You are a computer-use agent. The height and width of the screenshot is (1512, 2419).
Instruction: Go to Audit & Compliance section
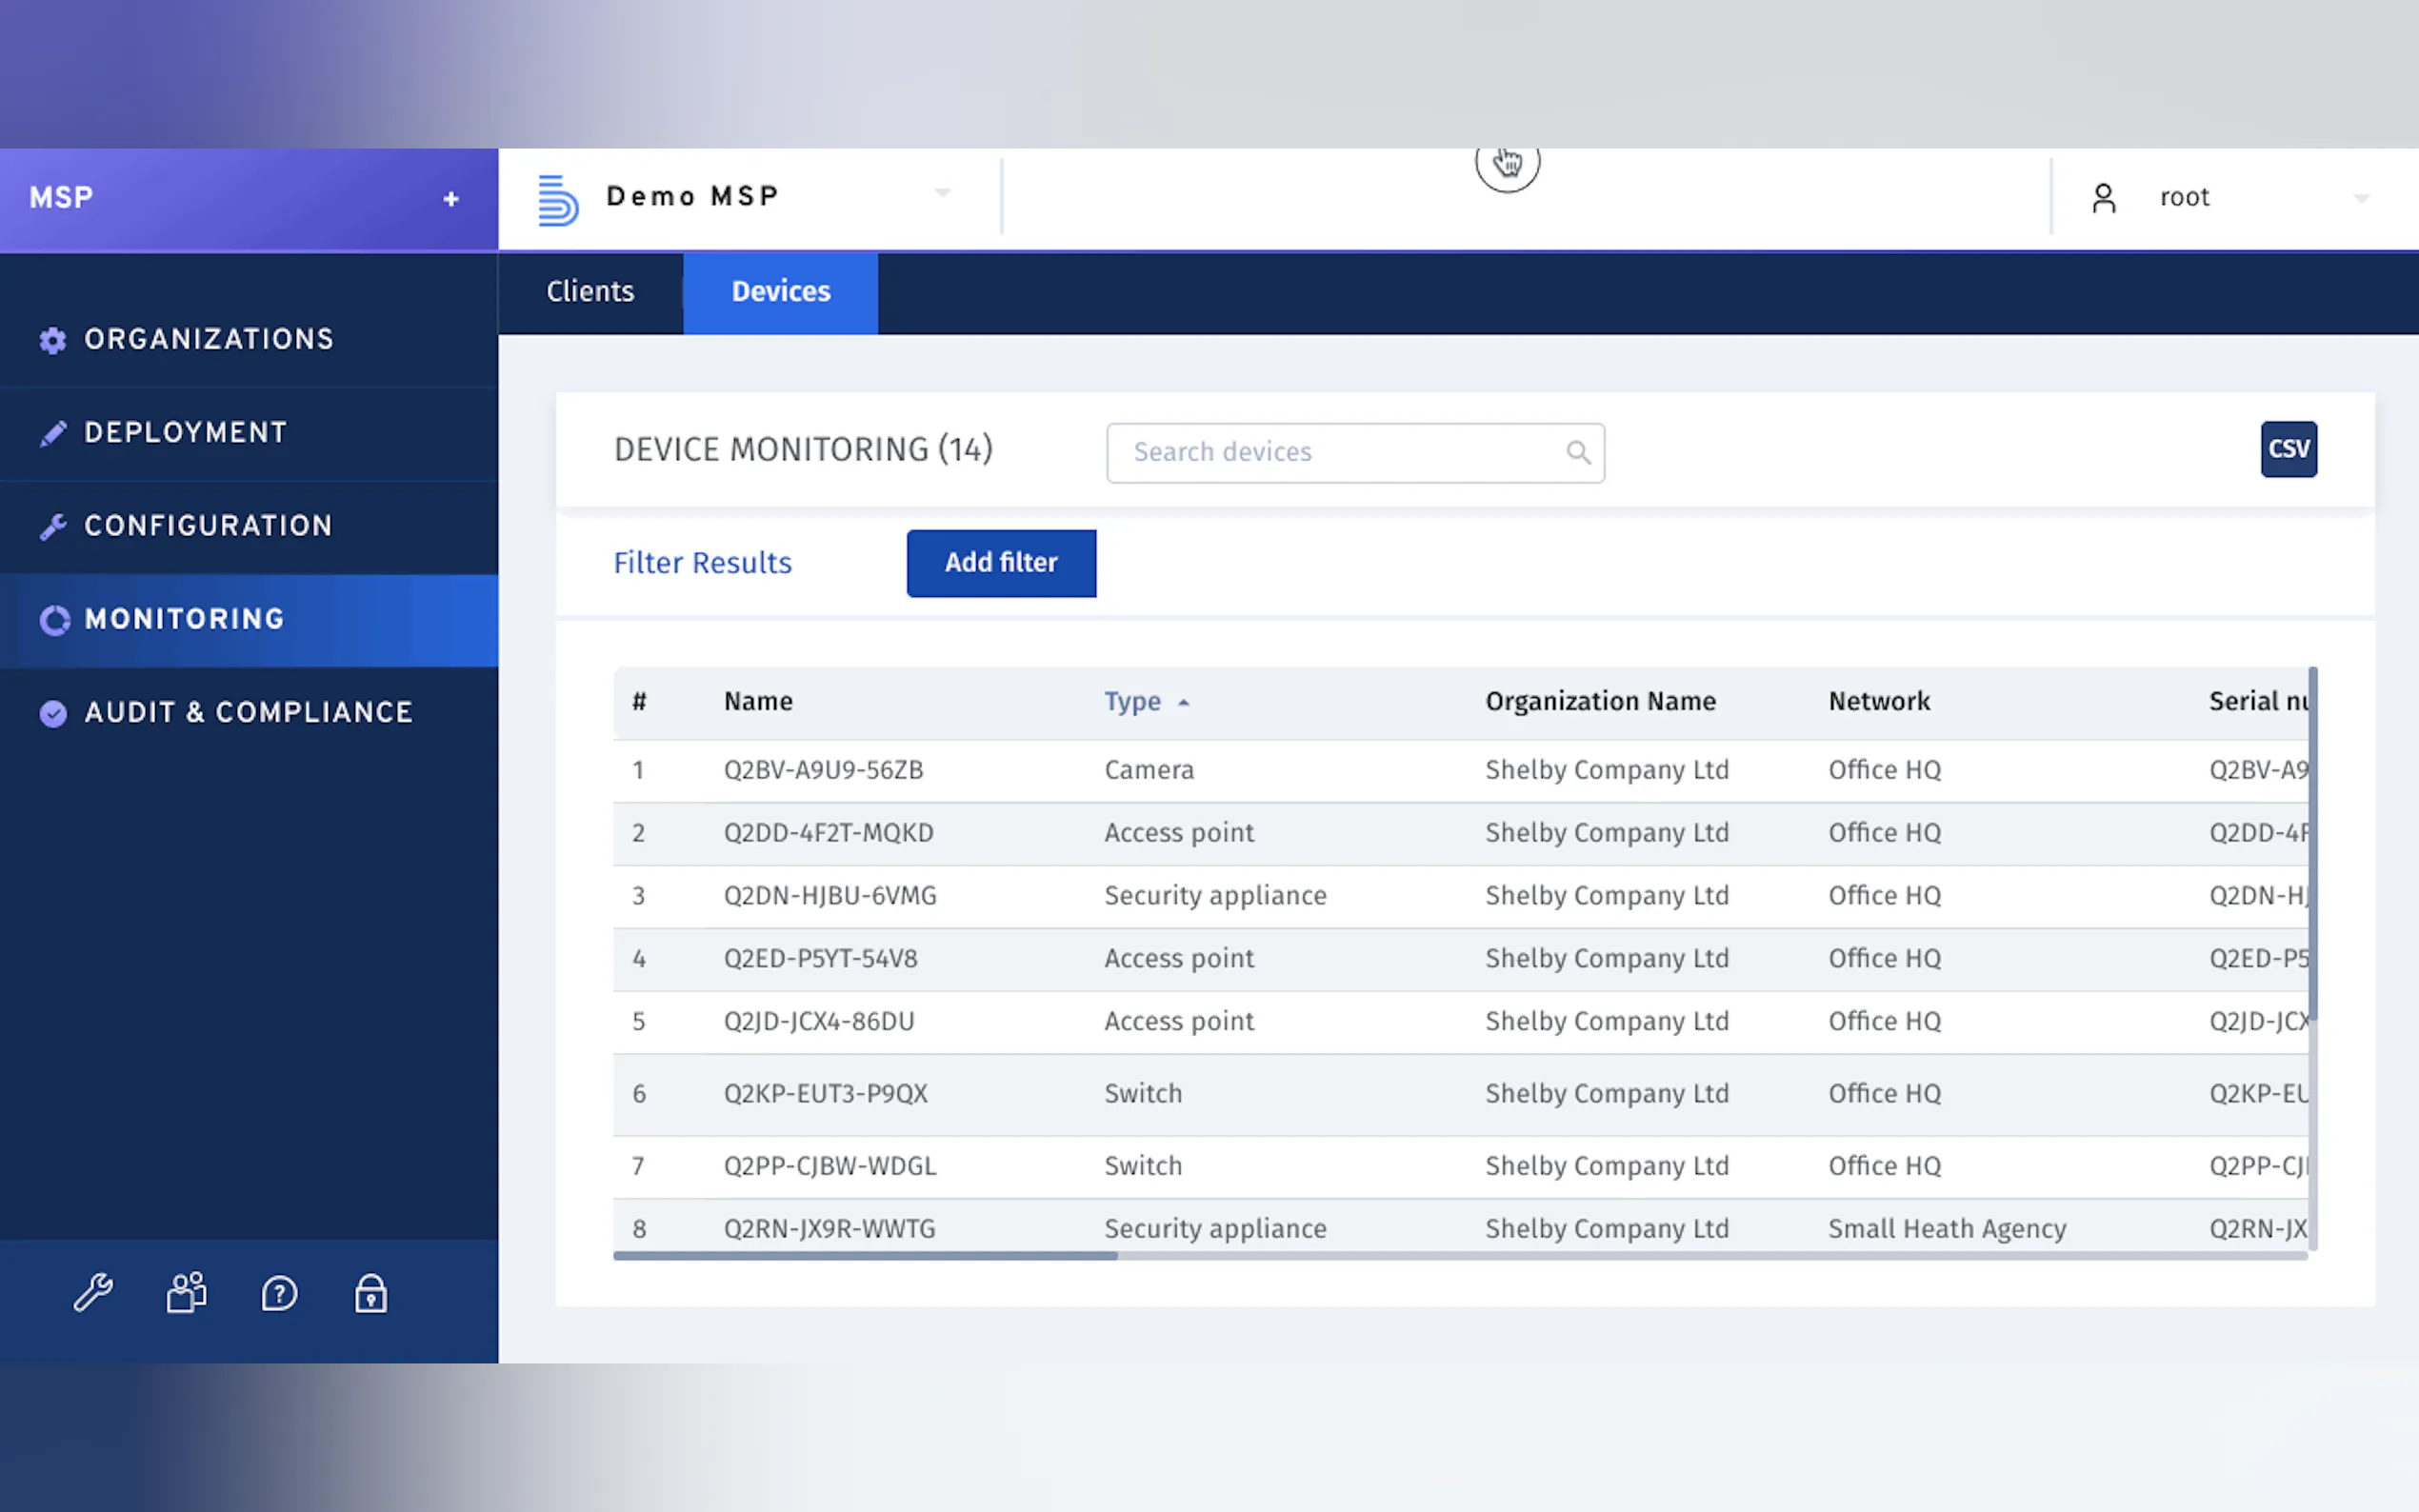point(248,712)
